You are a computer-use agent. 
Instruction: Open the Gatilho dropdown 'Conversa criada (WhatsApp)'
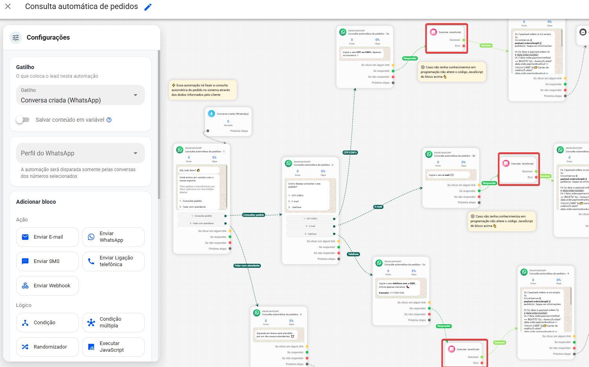pyautogui.click(x=80, y=95)
